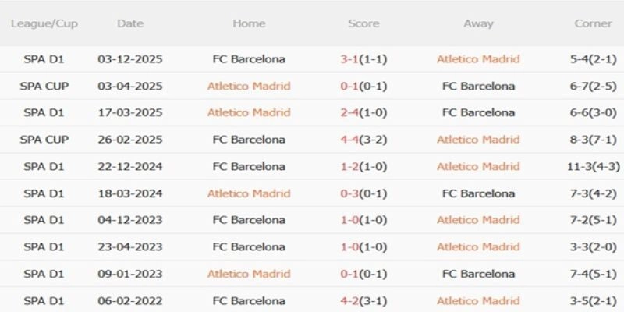The width and height of the screenshot is (624, 312).
Task: Open the 4-4 score from 26-02-2025
Action: 363,140
